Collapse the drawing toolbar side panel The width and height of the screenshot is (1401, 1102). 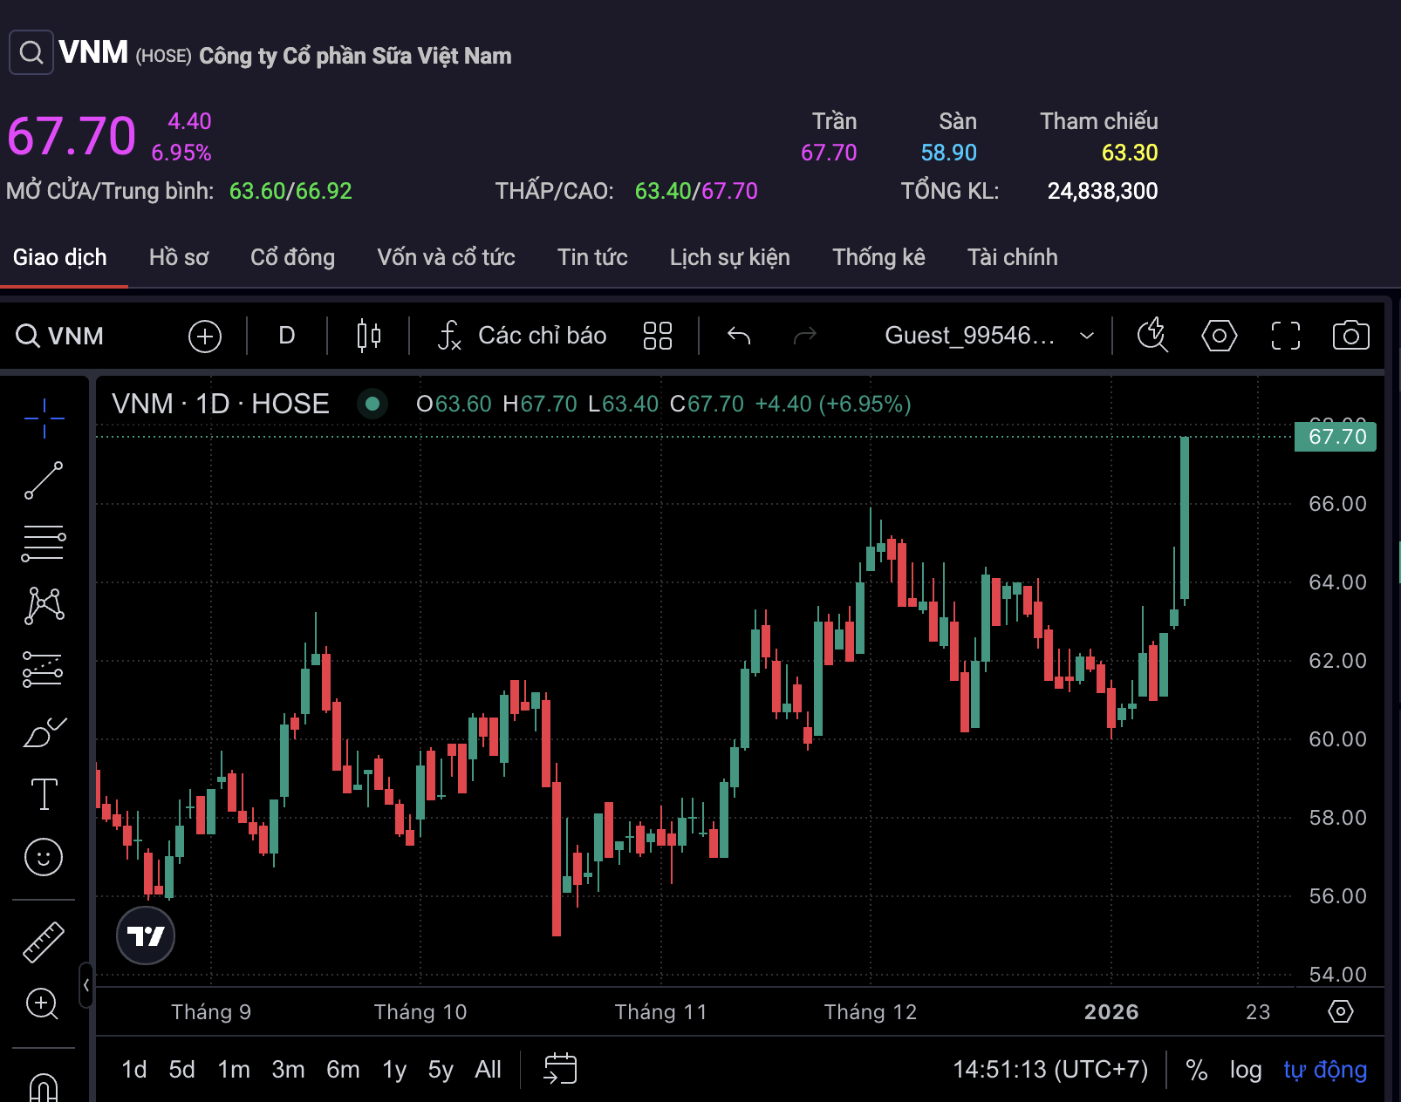tap(85, 985)
